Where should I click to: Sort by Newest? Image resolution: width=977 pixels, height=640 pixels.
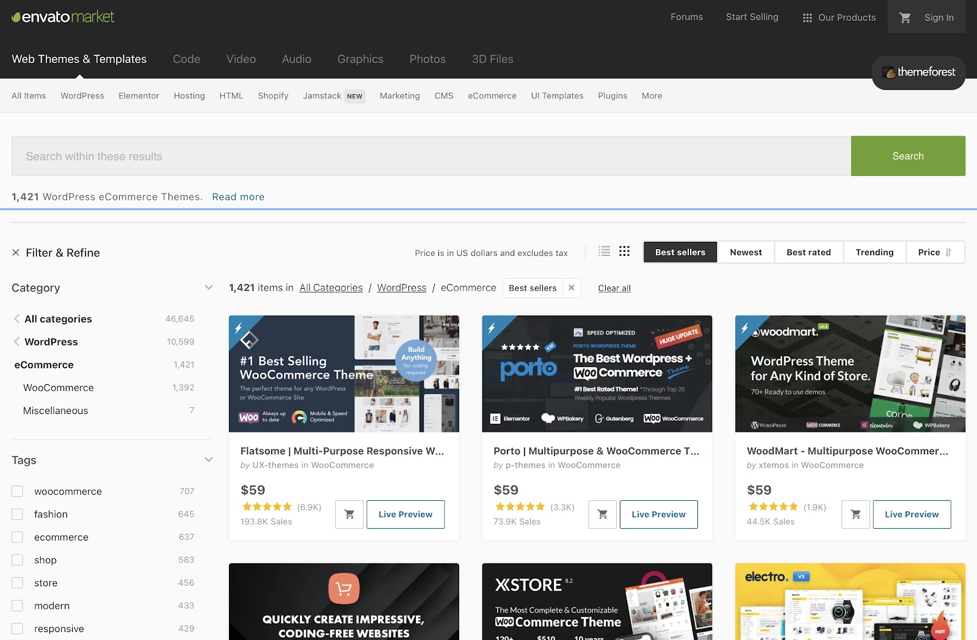tap(746, 252)
